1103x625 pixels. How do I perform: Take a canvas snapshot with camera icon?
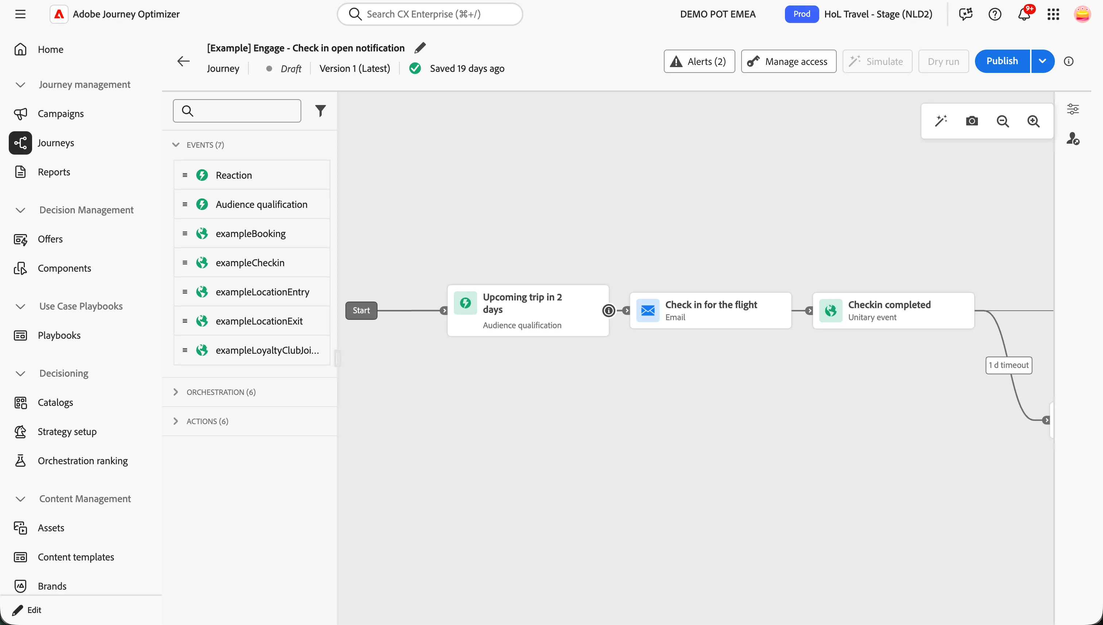(972, 121)
